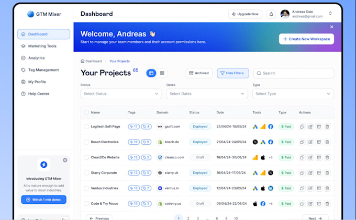Screen dimensions: 356x220
Task: Go to the Dashboard breadcrumb
Action: 92,61
